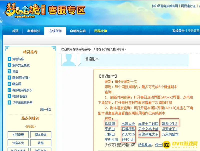
Task: Open the 泾河龙王2 dungeon link
Action: [x=169, y=129]
